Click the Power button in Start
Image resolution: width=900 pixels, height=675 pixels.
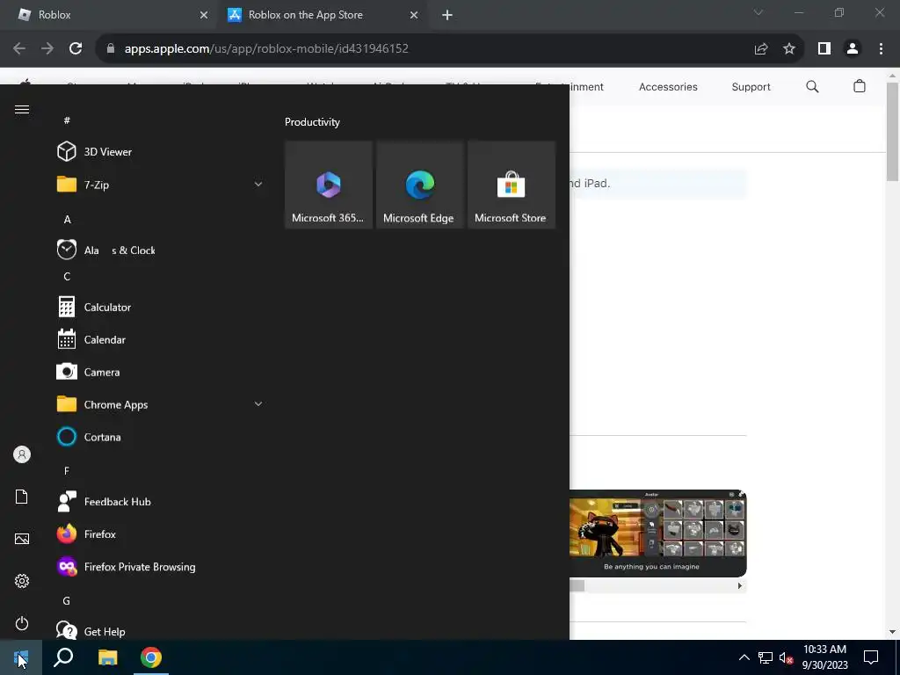(22, 623)
